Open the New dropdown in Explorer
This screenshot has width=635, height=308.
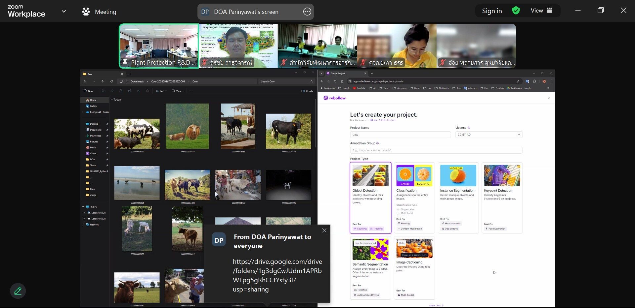click(x=89, y=91)
